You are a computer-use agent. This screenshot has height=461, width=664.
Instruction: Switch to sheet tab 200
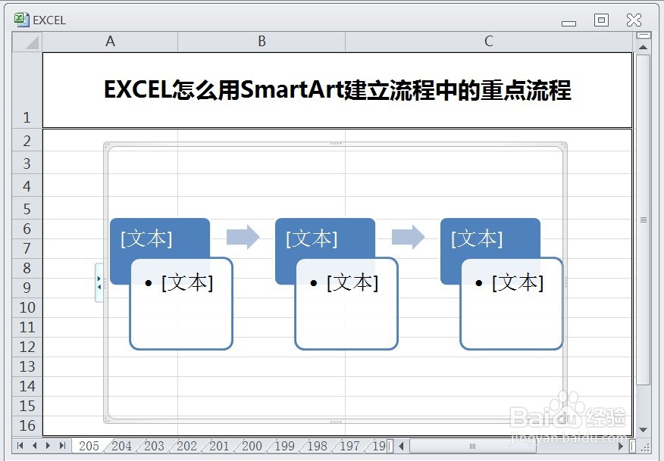[252, 446]
